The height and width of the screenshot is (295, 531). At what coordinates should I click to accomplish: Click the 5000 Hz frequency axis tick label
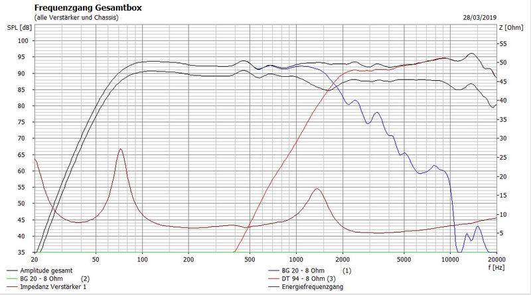tap(404, 259)
